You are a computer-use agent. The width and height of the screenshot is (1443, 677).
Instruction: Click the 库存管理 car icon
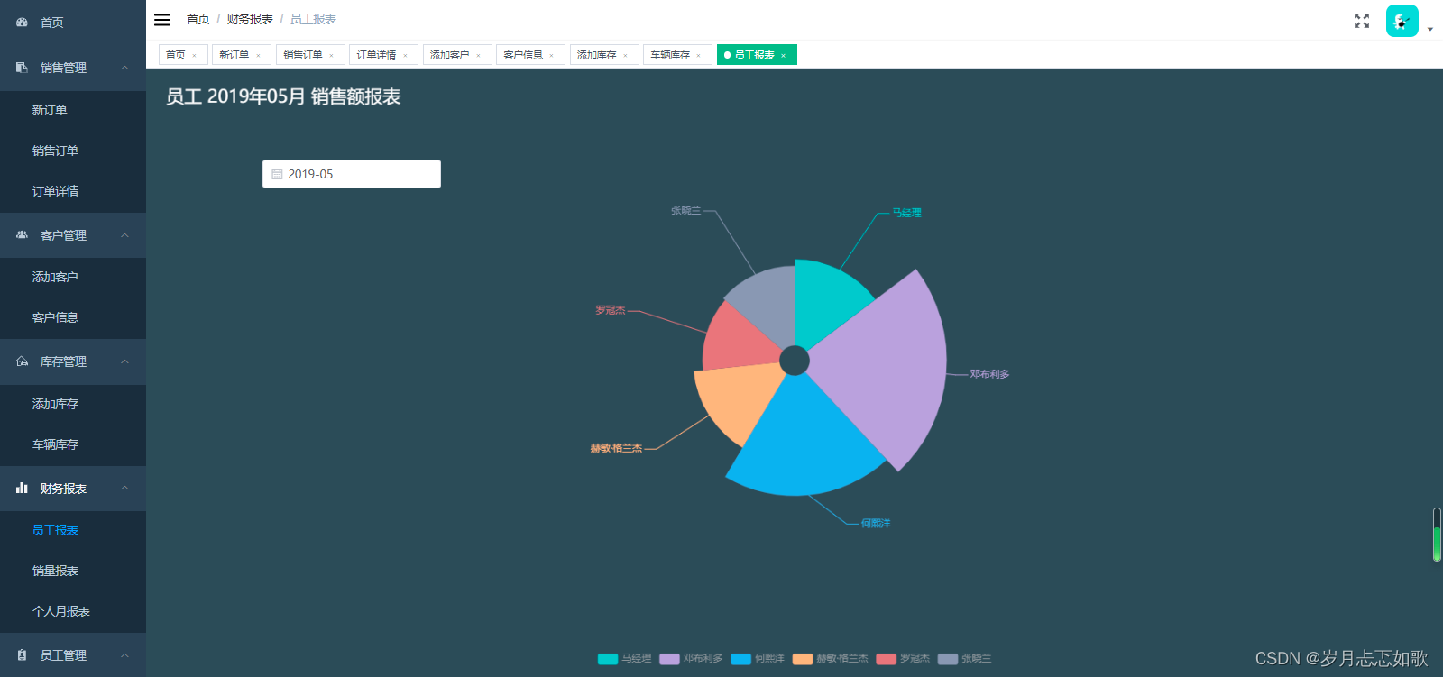pos(22,361)
